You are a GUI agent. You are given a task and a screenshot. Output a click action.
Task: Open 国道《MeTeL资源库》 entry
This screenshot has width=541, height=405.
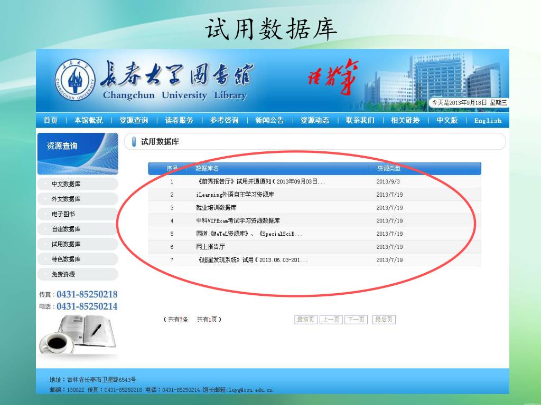pyautogui.click(x=249, y=234)
